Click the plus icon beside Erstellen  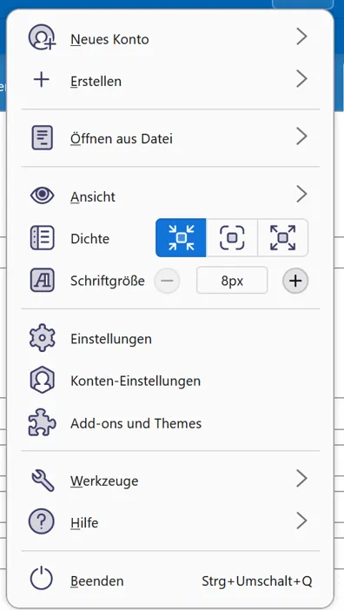[x=42, y=80]
